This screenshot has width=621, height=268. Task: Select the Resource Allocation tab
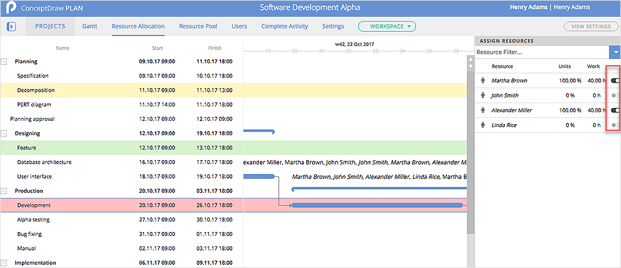138,27
